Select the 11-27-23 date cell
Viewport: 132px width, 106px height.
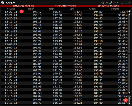pos(11,74)
